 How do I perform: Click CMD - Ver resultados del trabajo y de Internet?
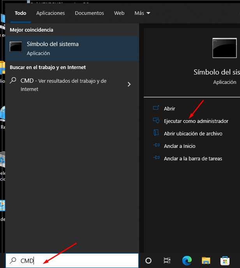pyautogui.click(x=72, y=85)
